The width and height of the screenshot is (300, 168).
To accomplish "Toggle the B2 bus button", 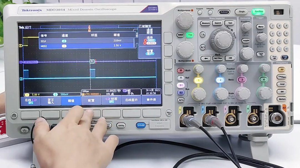I will (x=181, y=93).
